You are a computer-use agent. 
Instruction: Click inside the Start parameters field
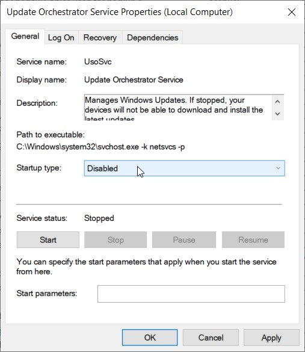[x=191, y=294]
